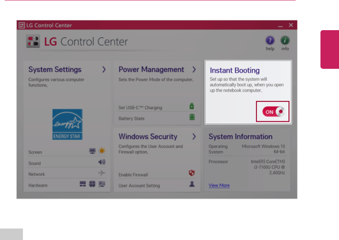Select the Network row label
The image size is (339, 240).
coord(37,174)
